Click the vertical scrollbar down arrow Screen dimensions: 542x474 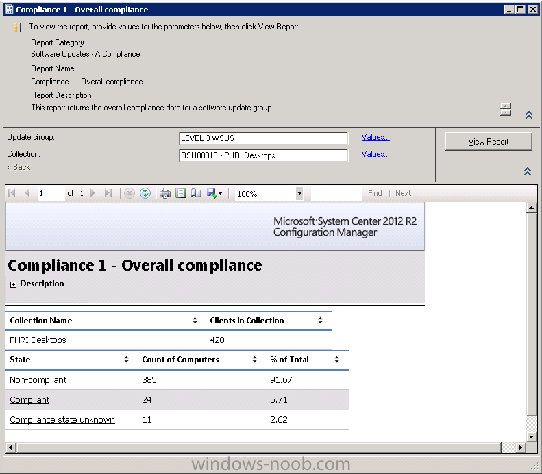[x=531, y=437]
